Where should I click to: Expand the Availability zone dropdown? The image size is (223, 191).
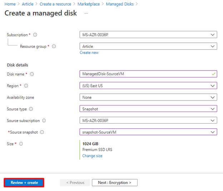tap(148, 97)
